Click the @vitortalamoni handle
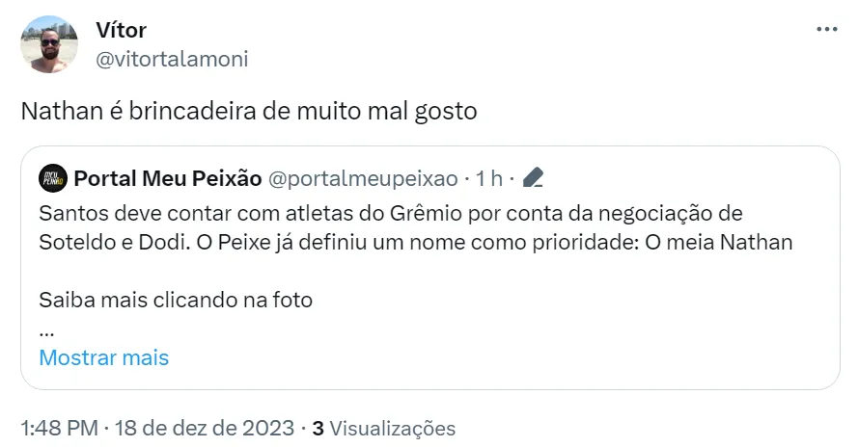This screenshot has width=858, height=447. [172, 59]
